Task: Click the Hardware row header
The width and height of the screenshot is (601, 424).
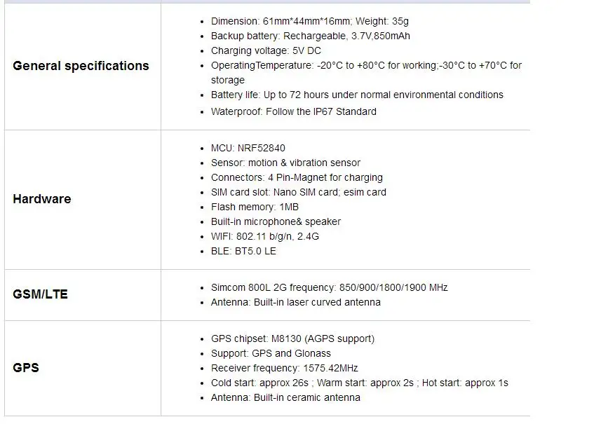Action: (42, 199)
